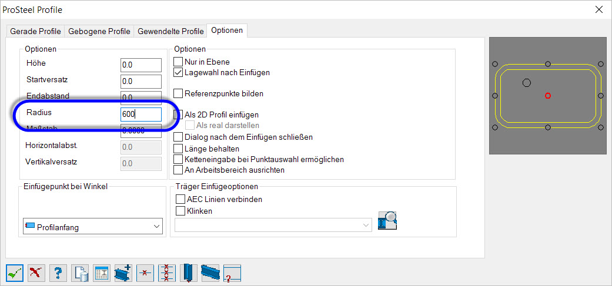Click the Maßstab input field

pos(141,131)
